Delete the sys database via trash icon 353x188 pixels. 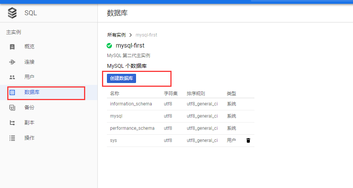(x=248, y=140)
